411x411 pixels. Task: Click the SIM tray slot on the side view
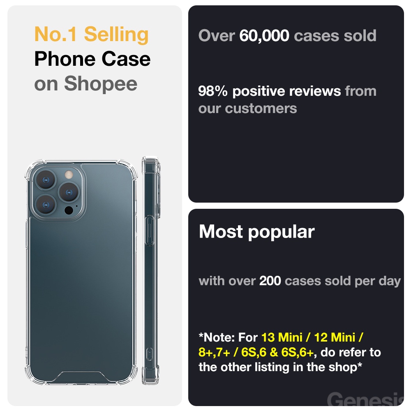click(x=149, y=354)
